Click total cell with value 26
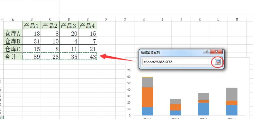This screenshot has width=253, height=119. click(50, 56)
